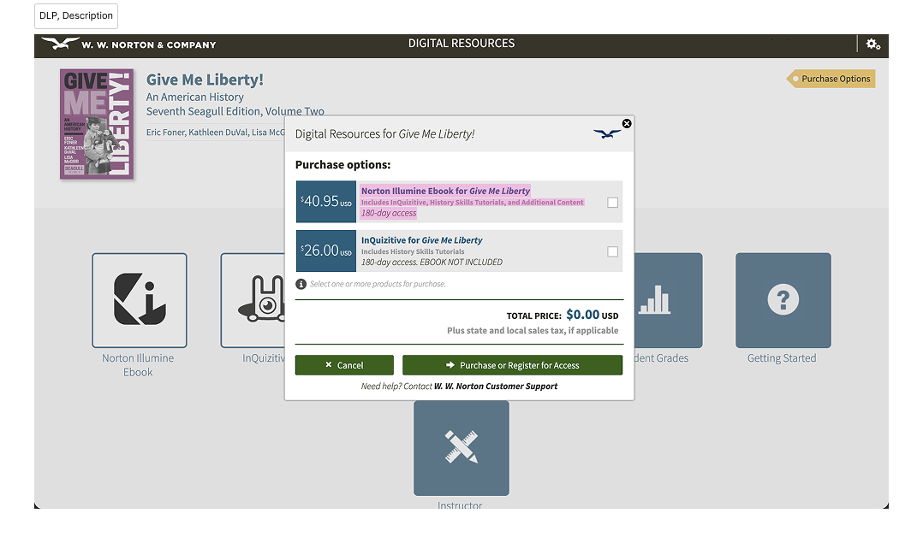
Task: Cancel the purchase dialog
Action: click(x=344, y=365)
